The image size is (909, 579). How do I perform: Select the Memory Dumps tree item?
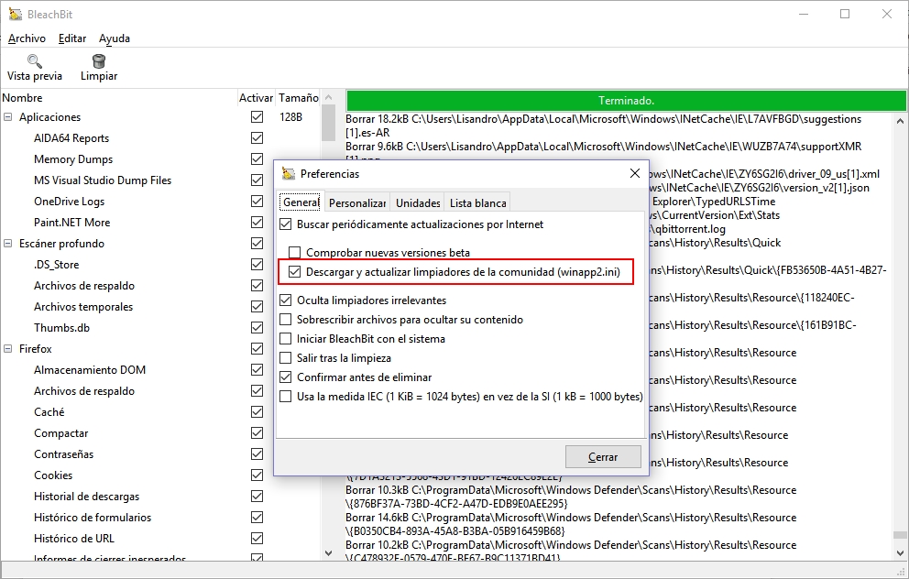pyautogui.click(x=73, y=158)
